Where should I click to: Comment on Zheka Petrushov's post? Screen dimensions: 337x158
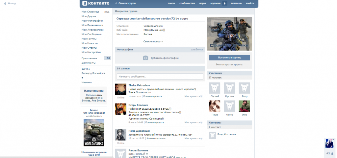click(153, 97)
